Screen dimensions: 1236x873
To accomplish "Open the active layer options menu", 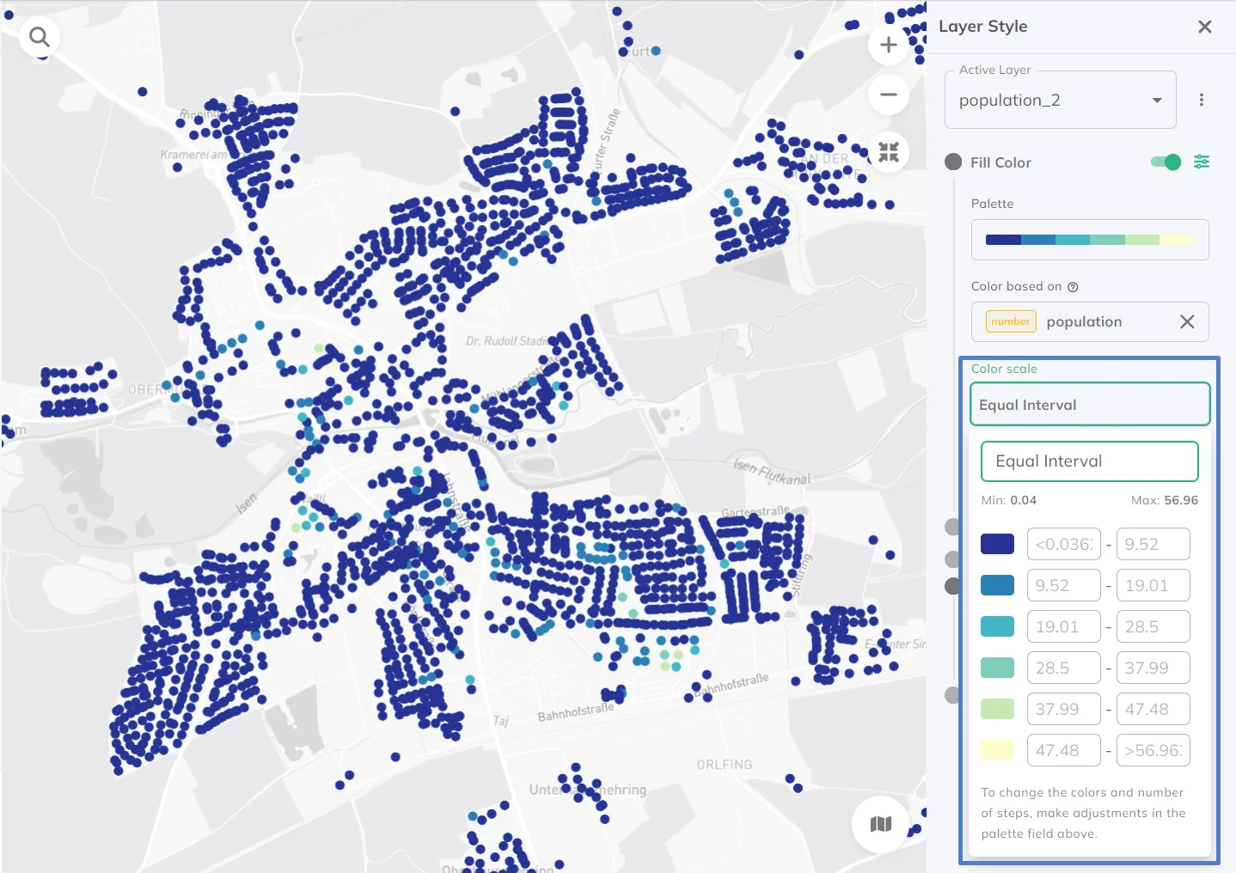I will pos(1202,100).
